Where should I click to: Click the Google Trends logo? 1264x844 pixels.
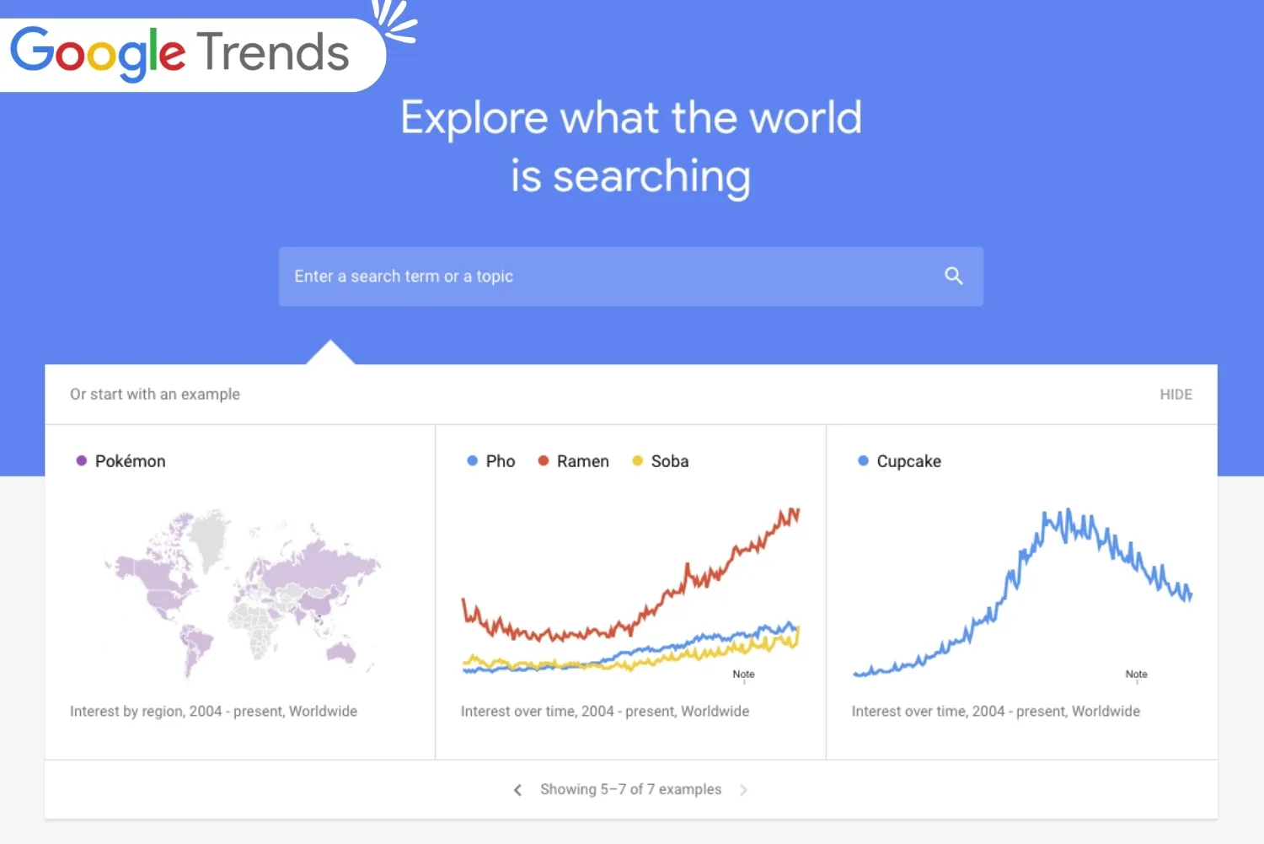(180, 52)
